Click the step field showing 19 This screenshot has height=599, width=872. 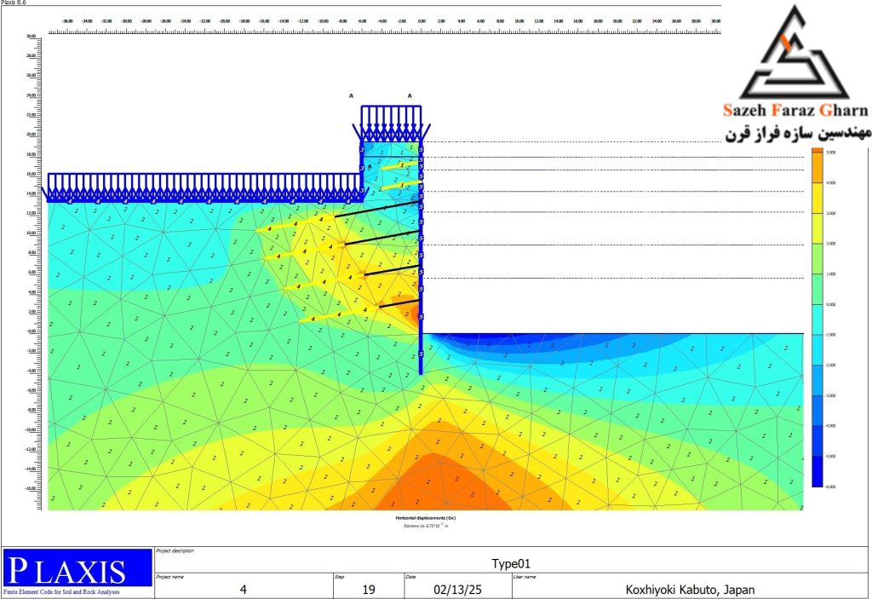pyautogui.click(x=369, y=589)
